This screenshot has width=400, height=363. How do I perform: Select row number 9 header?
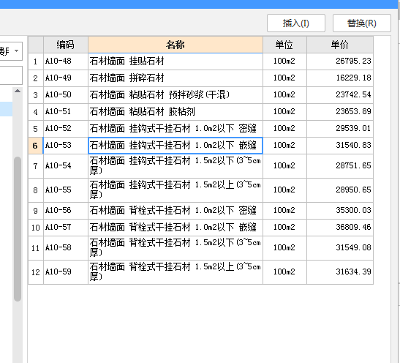click(x=35, y=211)
